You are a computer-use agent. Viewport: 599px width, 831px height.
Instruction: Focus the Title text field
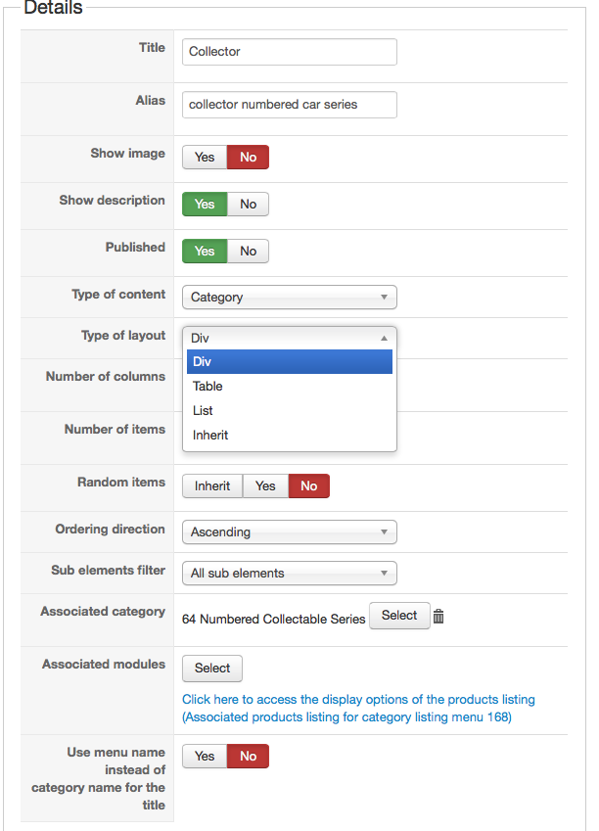click(289, 52)
